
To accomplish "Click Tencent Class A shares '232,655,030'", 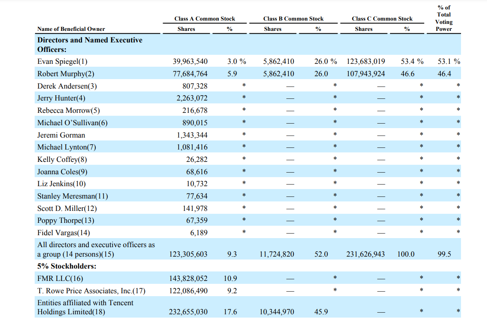I will [x=188, y=312].
